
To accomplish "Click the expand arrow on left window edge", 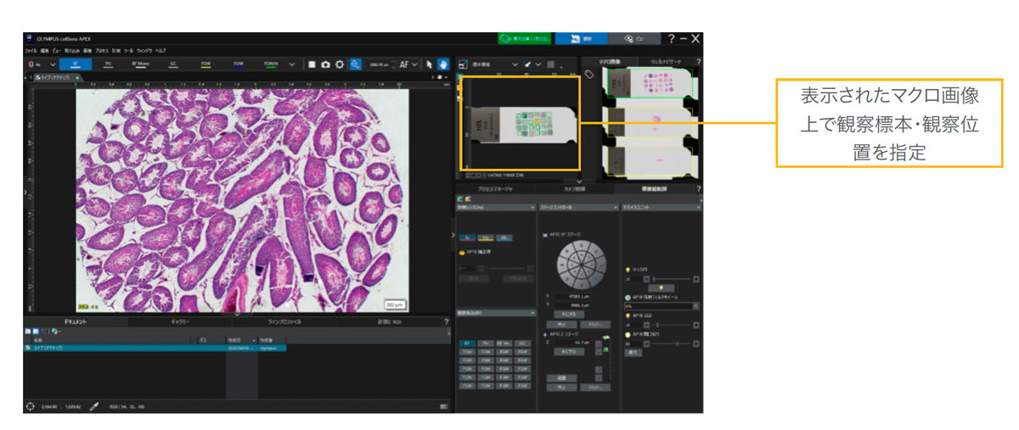I will 25,192.
